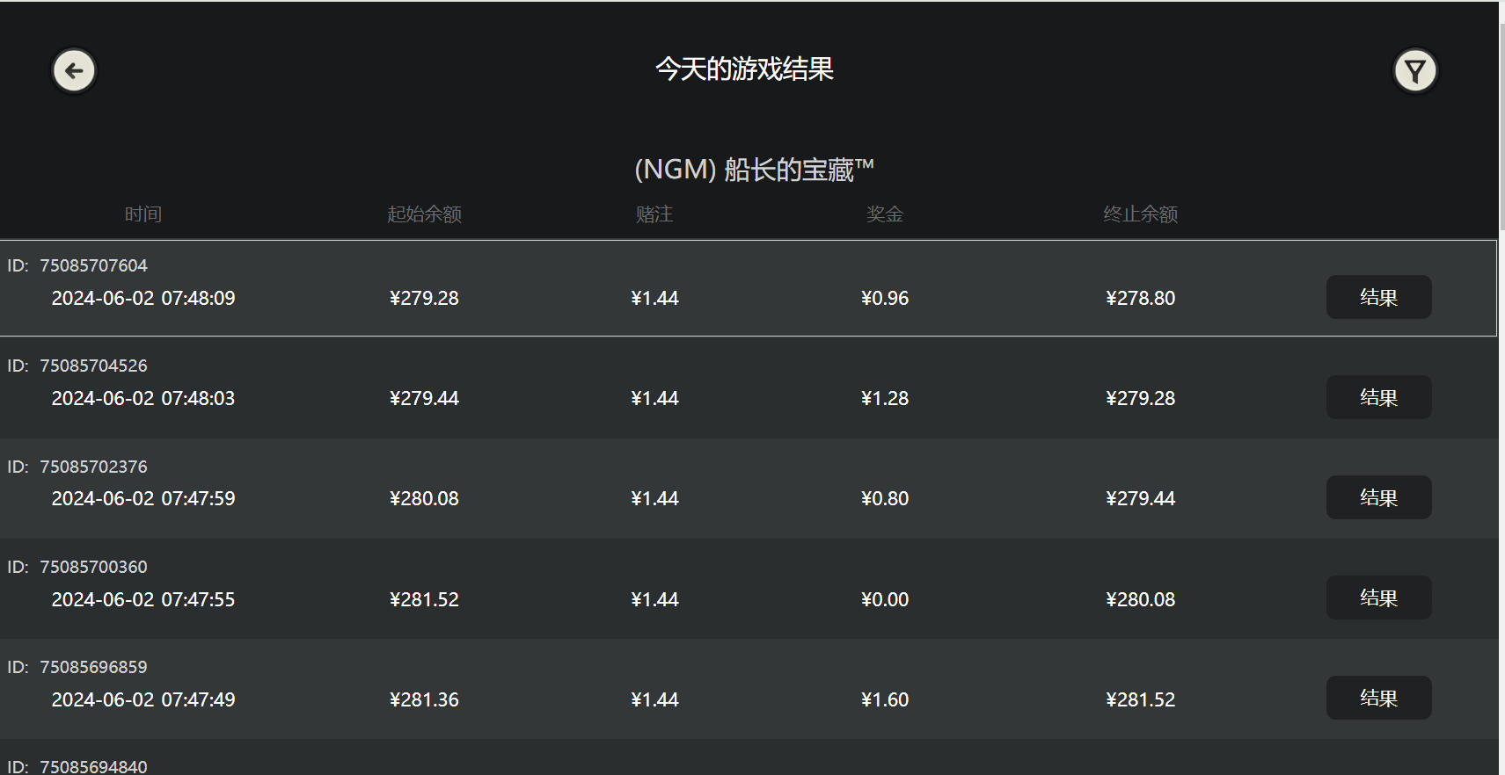Select the row timestamped 07:47:59
1505x775 pixels.
(x=143, y=499)
